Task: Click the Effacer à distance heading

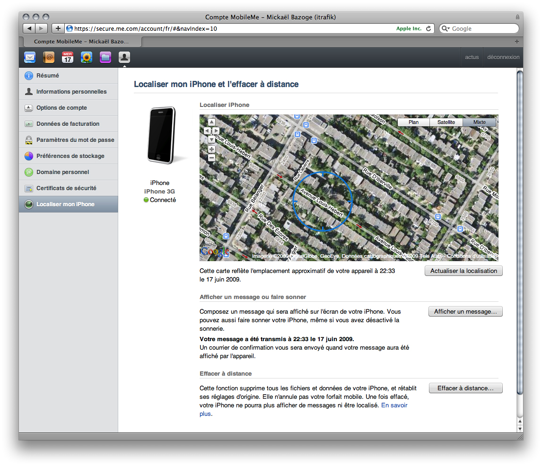Action: (226, 373)
